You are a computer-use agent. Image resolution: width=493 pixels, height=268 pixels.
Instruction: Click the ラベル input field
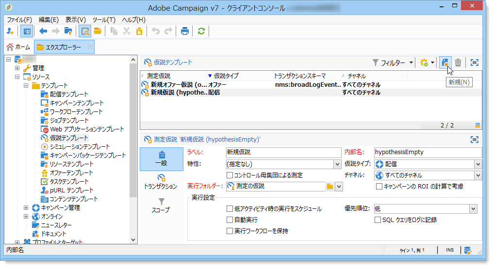click(283, 152)
